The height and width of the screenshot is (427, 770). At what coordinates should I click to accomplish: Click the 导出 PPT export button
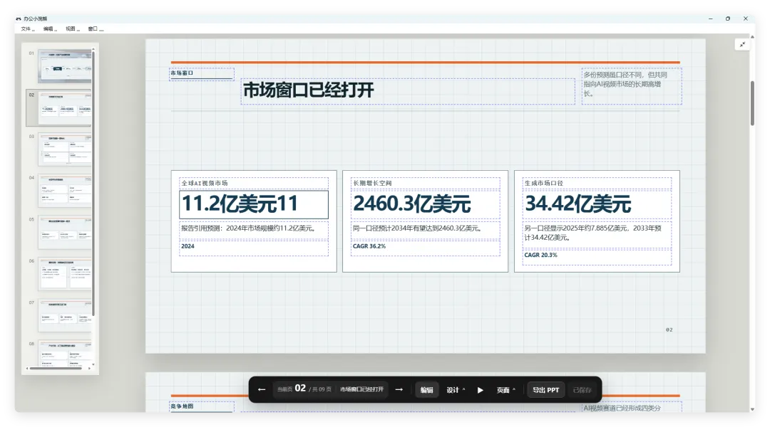pyautogui.click(x=545, y=390)
